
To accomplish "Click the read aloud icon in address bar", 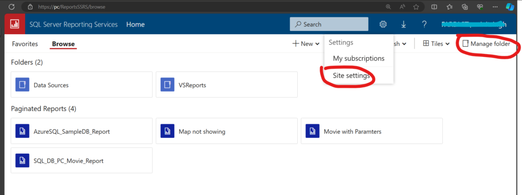I will click(402, 7).
